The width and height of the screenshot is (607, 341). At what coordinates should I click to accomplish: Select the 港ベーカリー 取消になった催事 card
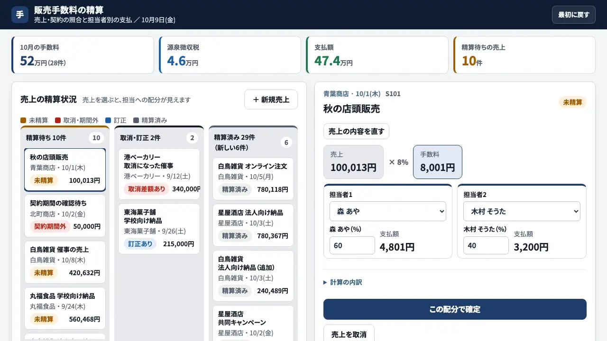point(159,174)
